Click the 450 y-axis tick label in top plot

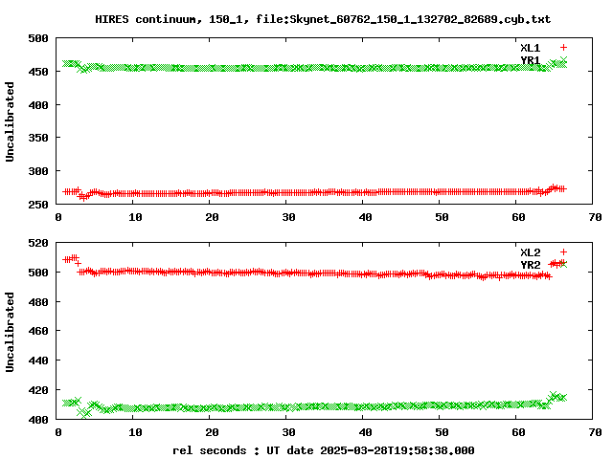(38, 72)
